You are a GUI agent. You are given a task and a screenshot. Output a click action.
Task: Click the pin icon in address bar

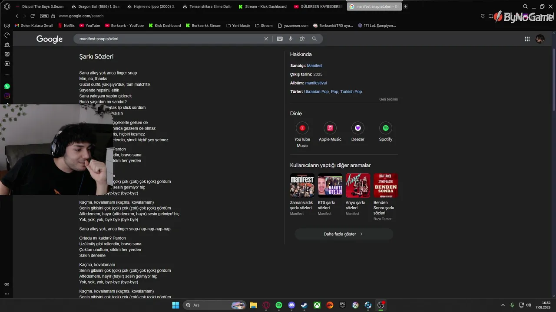(483, 16)
